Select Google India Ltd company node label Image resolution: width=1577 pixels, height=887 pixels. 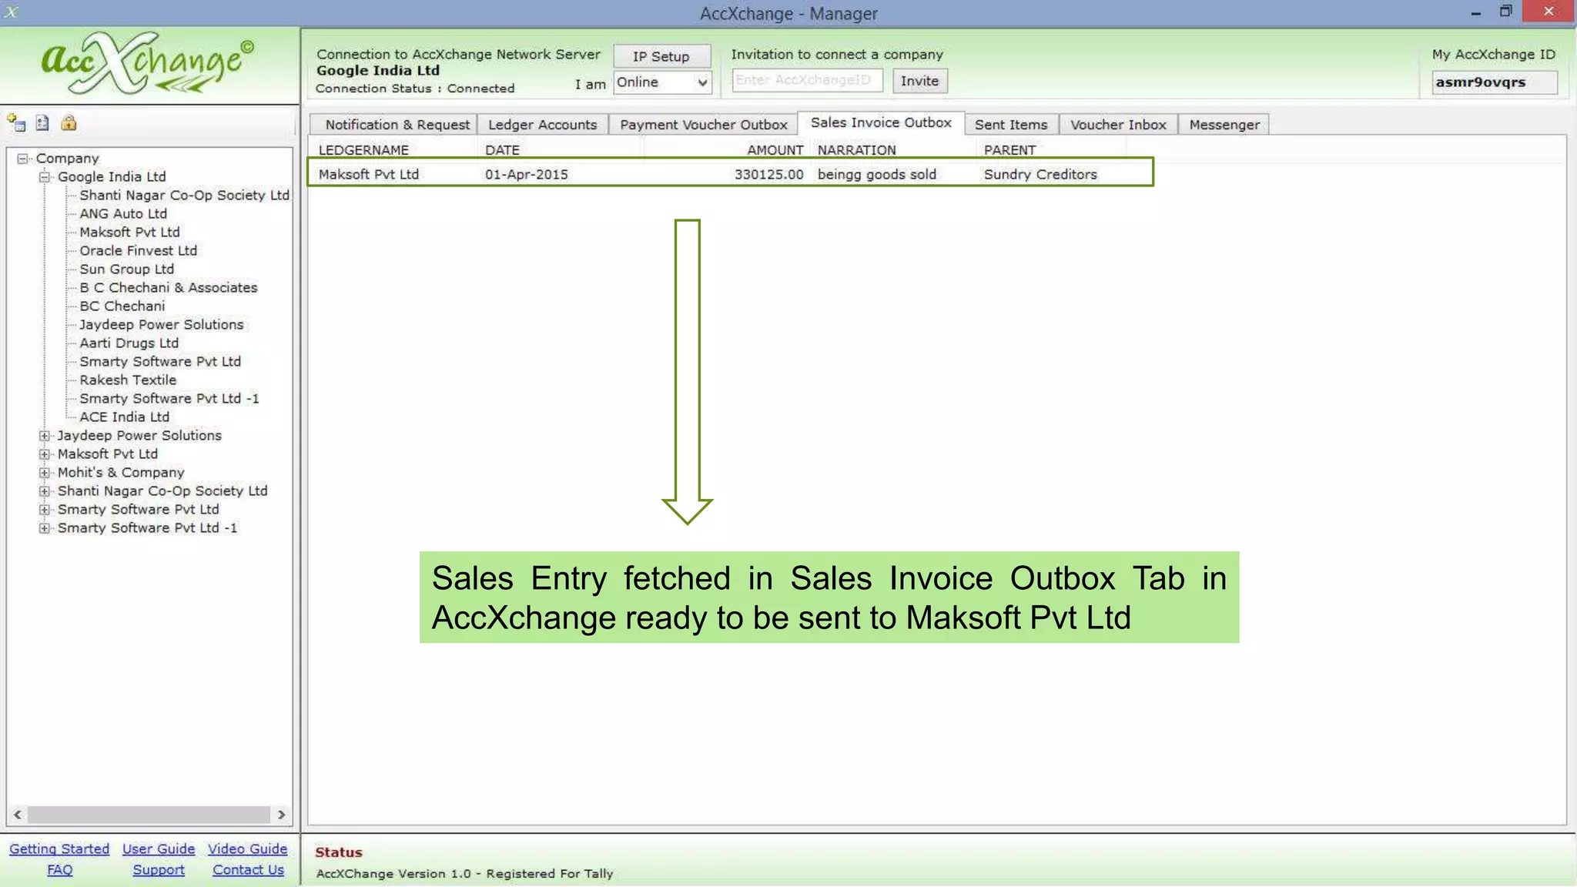112,177
